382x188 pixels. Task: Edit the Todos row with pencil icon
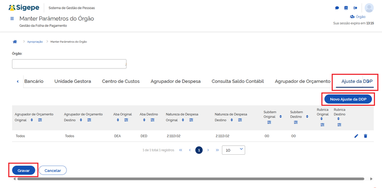(x=356, y=136)
